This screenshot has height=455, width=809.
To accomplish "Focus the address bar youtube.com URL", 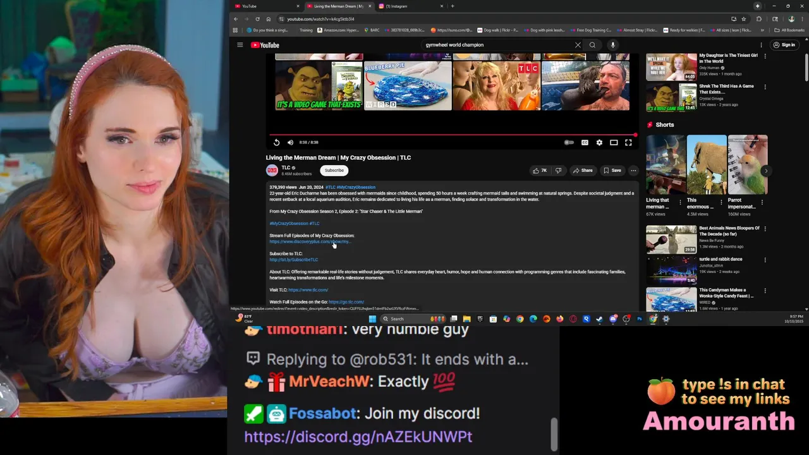I will (x=506, y=19).
